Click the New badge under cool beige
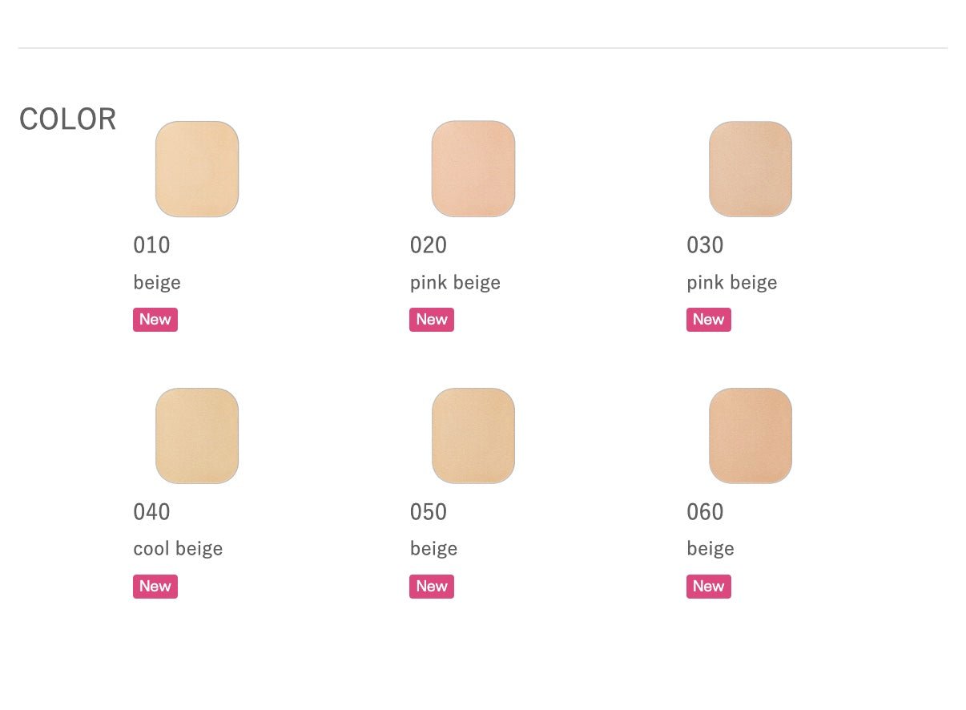 point(155,587)
